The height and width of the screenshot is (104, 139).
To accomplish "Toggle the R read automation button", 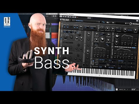I will coord(63,17).
